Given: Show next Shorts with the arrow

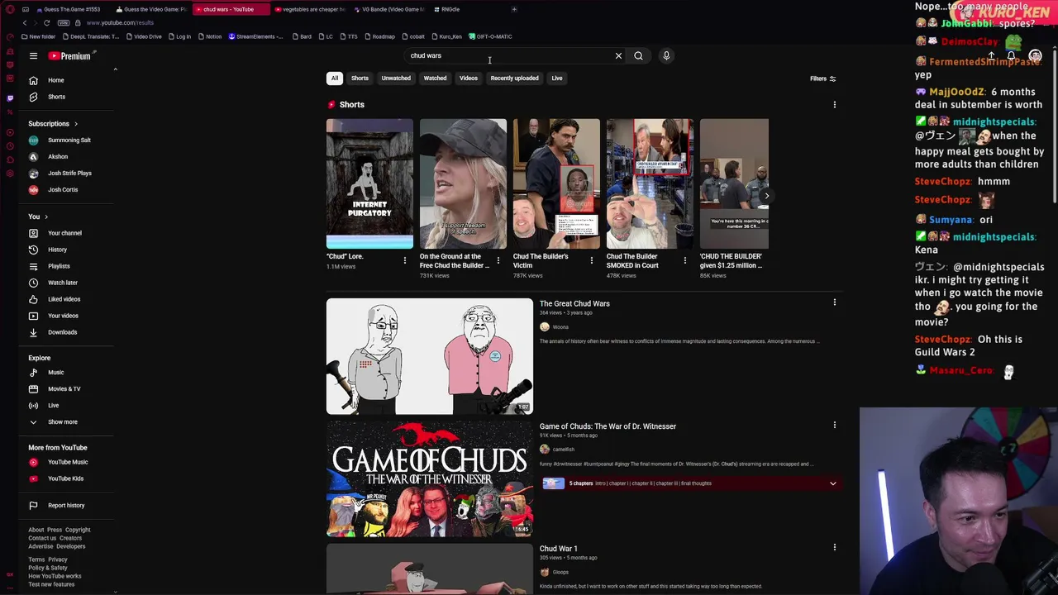Looking at the screenshot, I should pyautogui.click(x=766, y=196).
